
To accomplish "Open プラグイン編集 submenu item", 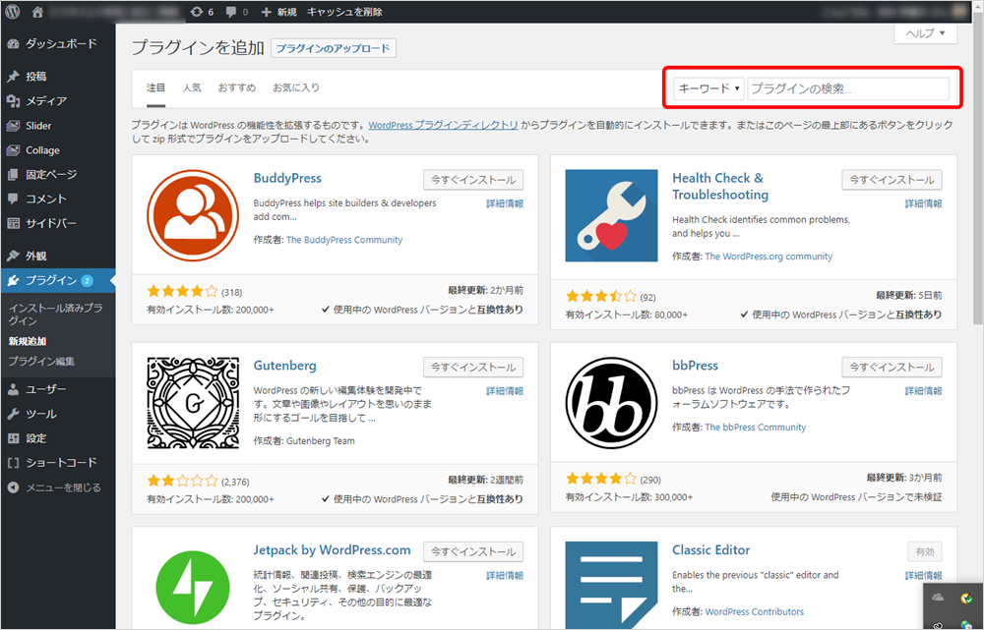I will pyautogui.click(x=41, y=361).
